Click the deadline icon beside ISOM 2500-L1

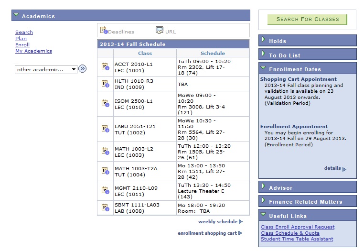105,103
